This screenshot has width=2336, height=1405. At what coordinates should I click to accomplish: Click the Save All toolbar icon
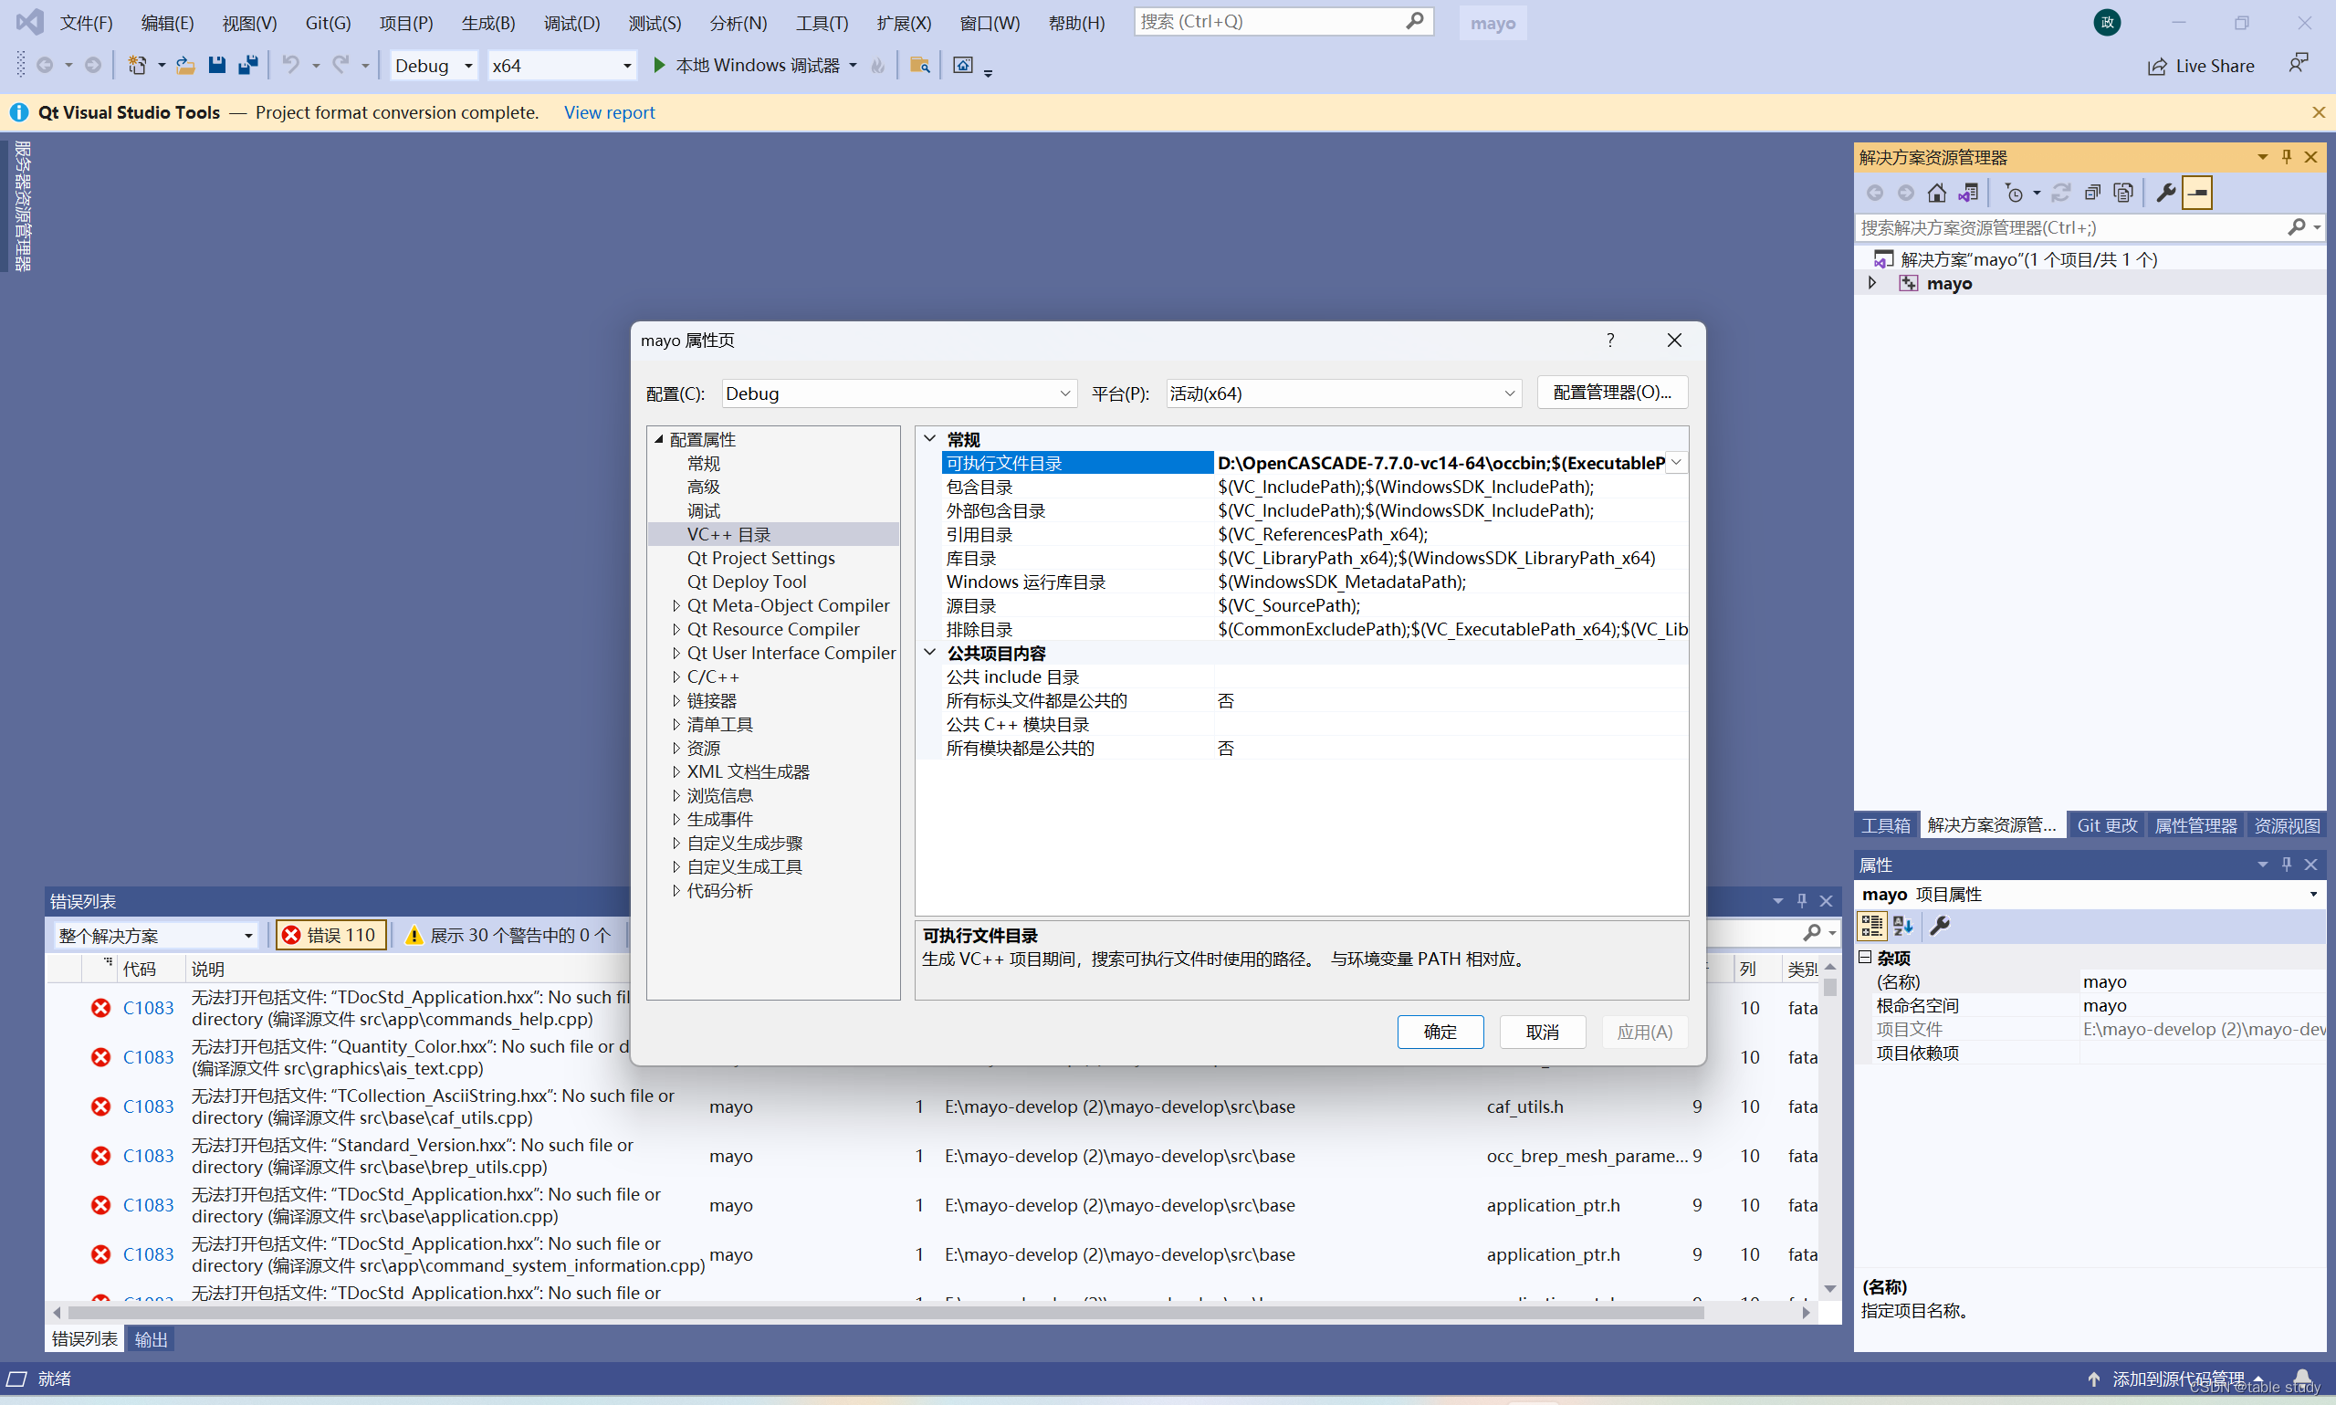248,66
